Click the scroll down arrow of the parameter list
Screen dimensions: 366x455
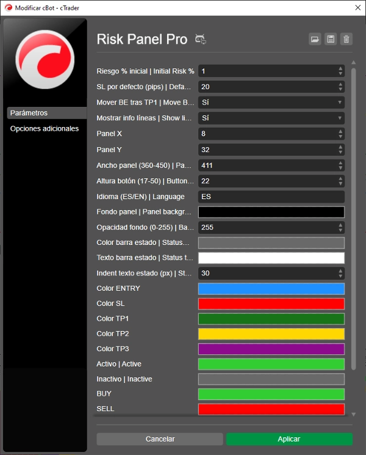click(x=354, y=414)
